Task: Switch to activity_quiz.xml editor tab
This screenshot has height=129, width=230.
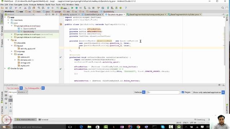Action: pos(70,14)
